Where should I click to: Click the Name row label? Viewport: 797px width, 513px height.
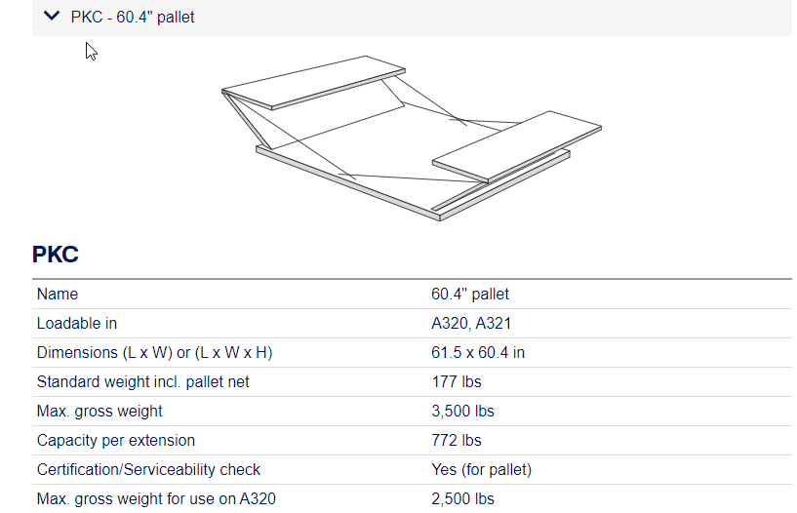tap(58, 295)
